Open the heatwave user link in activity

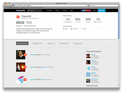43,67
